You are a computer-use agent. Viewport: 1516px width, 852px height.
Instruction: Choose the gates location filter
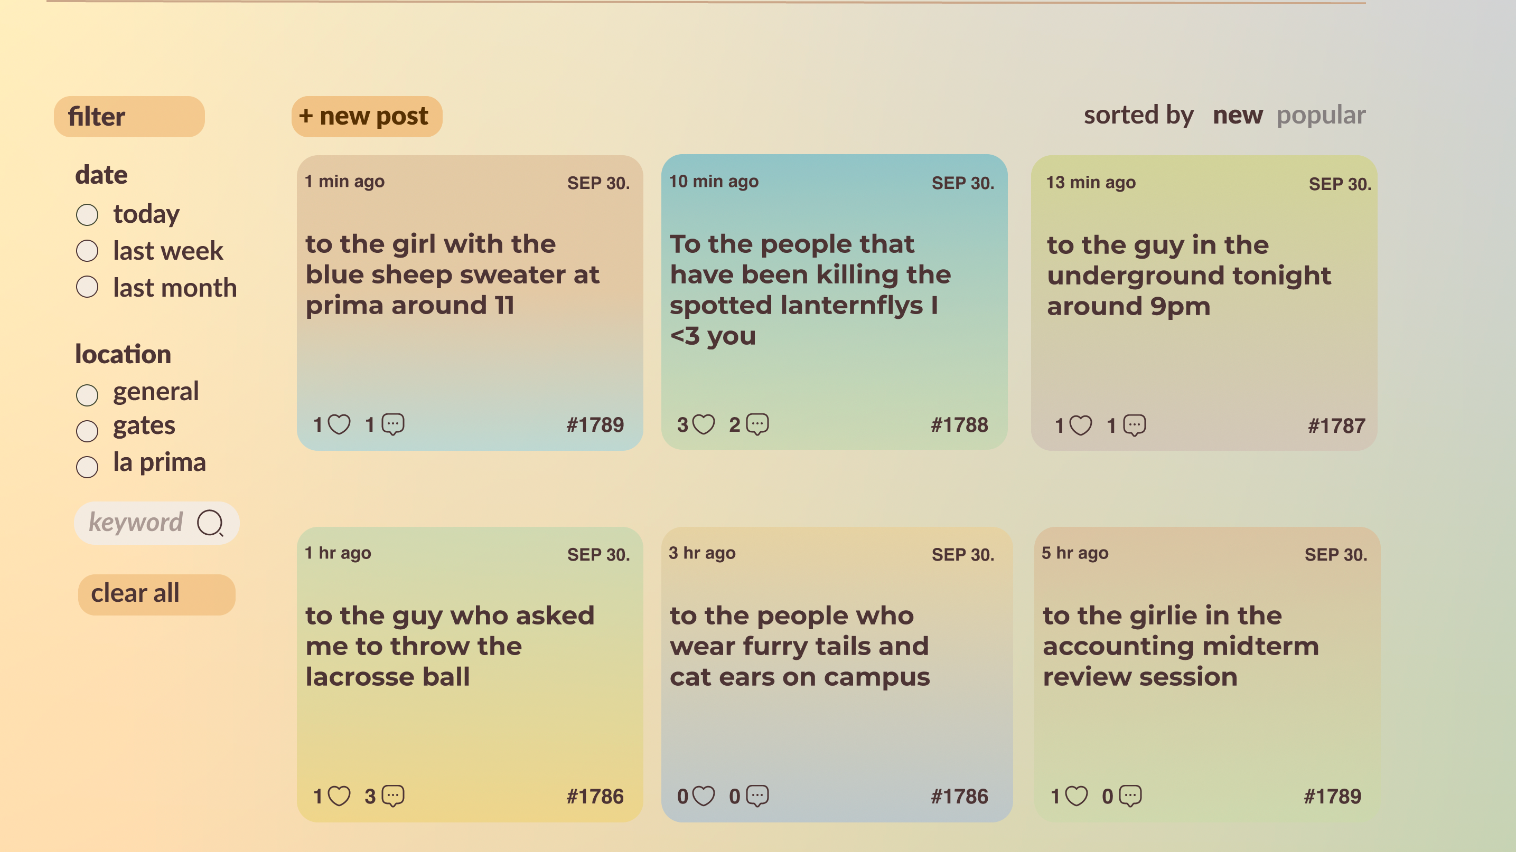click(87, 430)
